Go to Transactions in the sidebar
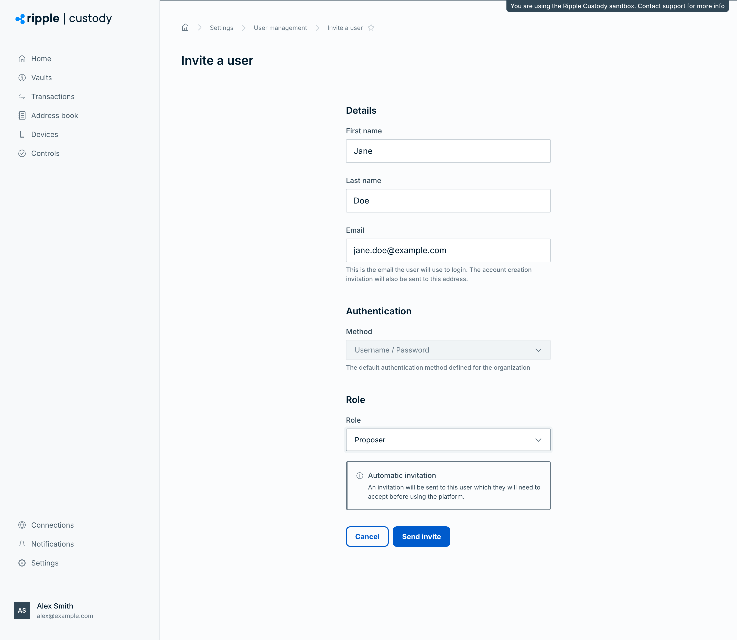The height and width of the screenshot is (640, 737). (53, 97)
